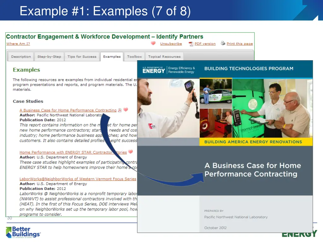This screenshot has height=242, width=323.
Task: Click Pacific Northwest National Laboratory on report cover
Action: [236, 217]
